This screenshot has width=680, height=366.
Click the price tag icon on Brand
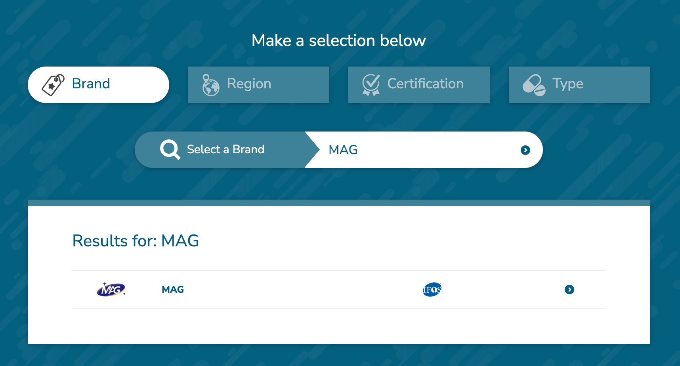coord(53,85)
